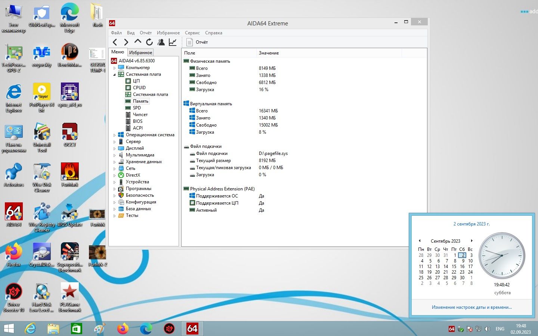Open Microsoft Store from the taskbar
The width and height of the screenshot is (538, 336).
point(77,329)
